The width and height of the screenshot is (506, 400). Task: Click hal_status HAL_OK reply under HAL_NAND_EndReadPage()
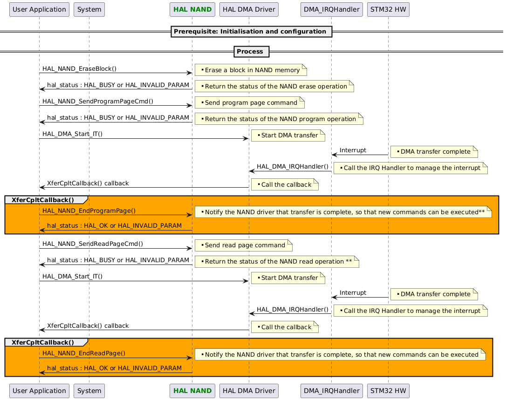tap(114, 368)
